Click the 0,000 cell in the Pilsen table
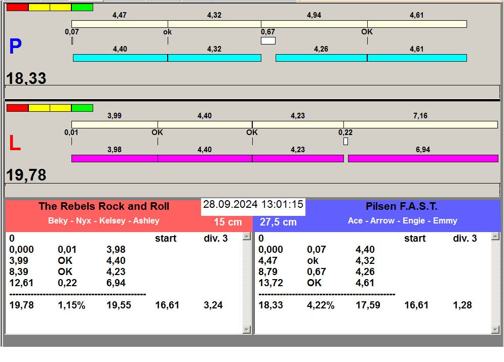 click(x=270, y=249)
